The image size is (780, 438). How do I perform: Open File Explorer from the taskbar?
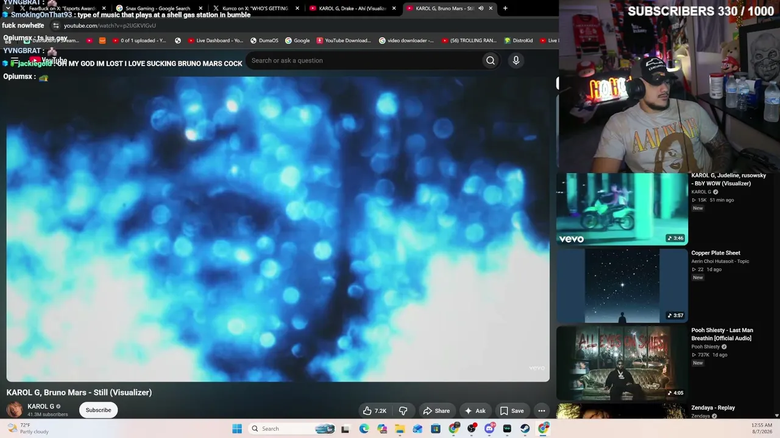tap(400, 429)
